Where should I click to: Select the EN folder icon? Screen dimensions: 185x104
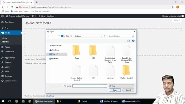click(x=93, y=51)
